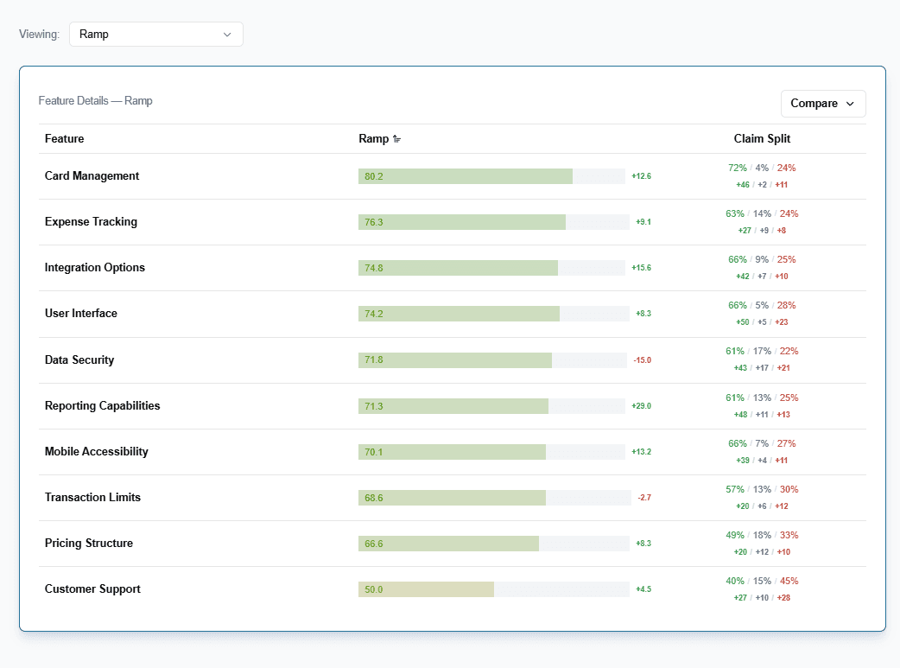Click the +12.6 change value for Card Management
This screenshot has height=668, width=900.
[641, 176]
